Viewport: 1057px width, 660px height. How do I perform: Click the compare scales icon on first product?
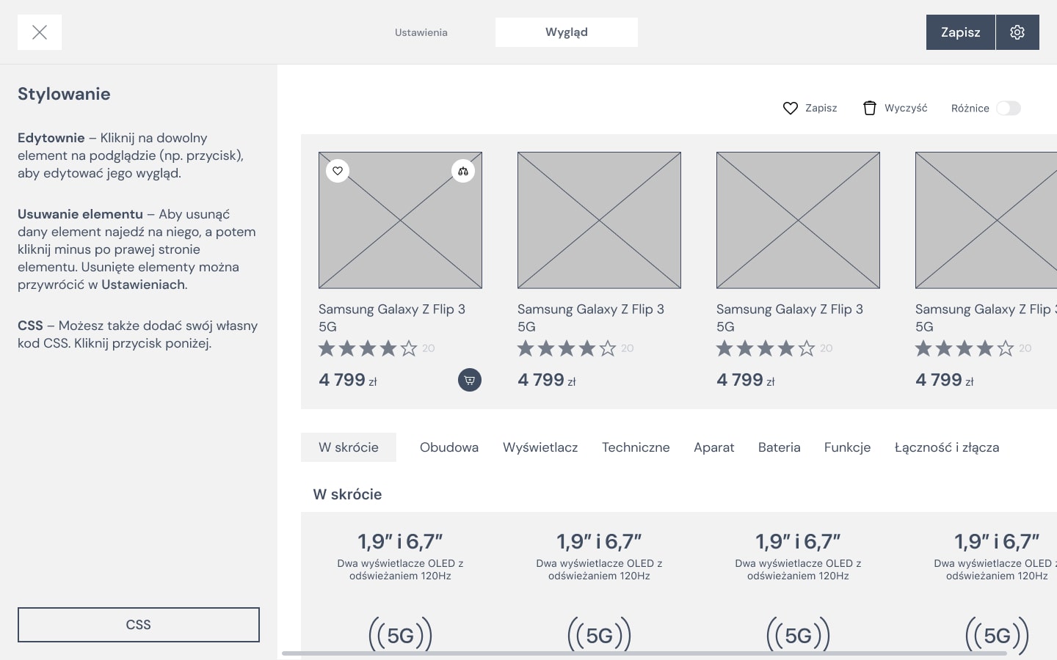(463, 171)
